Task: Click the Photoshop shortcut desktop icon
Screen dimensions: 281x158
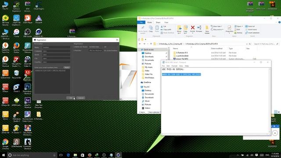Action: (27, 89)
